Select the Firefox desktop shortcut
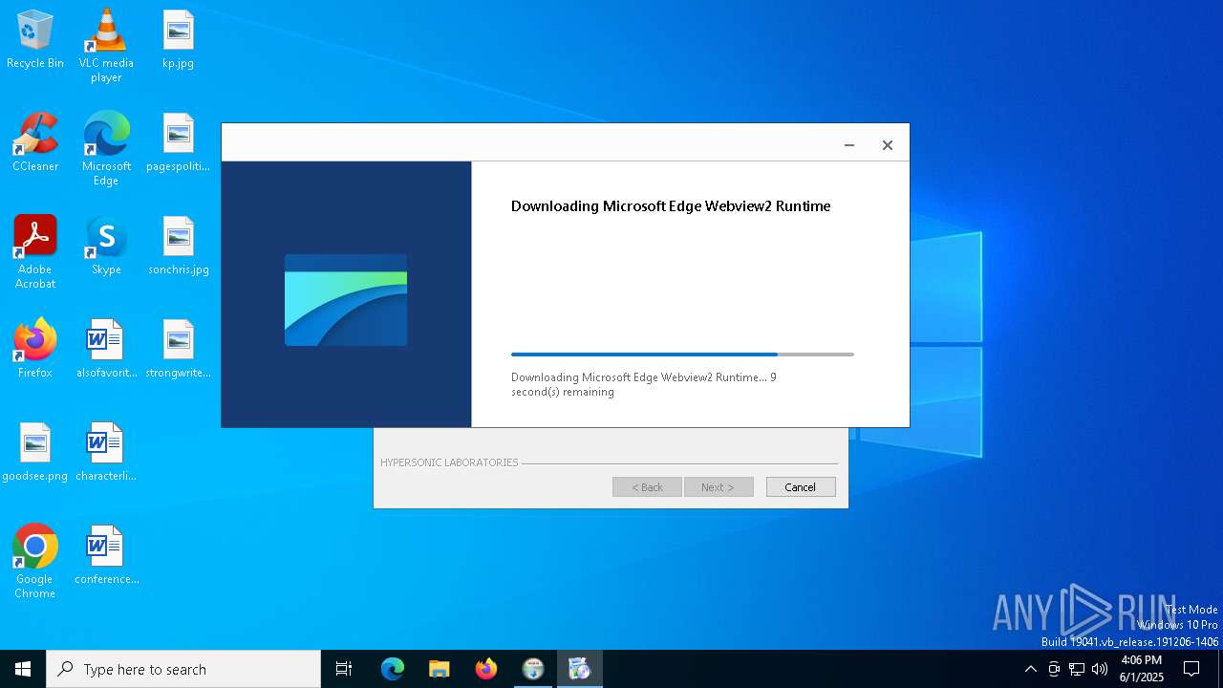The width and height of the screenshot is (1223, 688). tap(35, 350)
